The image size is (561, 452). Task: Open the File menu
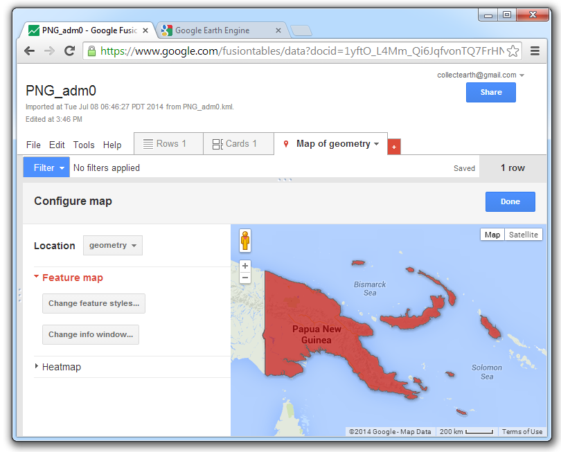click(x=33, y=145)
